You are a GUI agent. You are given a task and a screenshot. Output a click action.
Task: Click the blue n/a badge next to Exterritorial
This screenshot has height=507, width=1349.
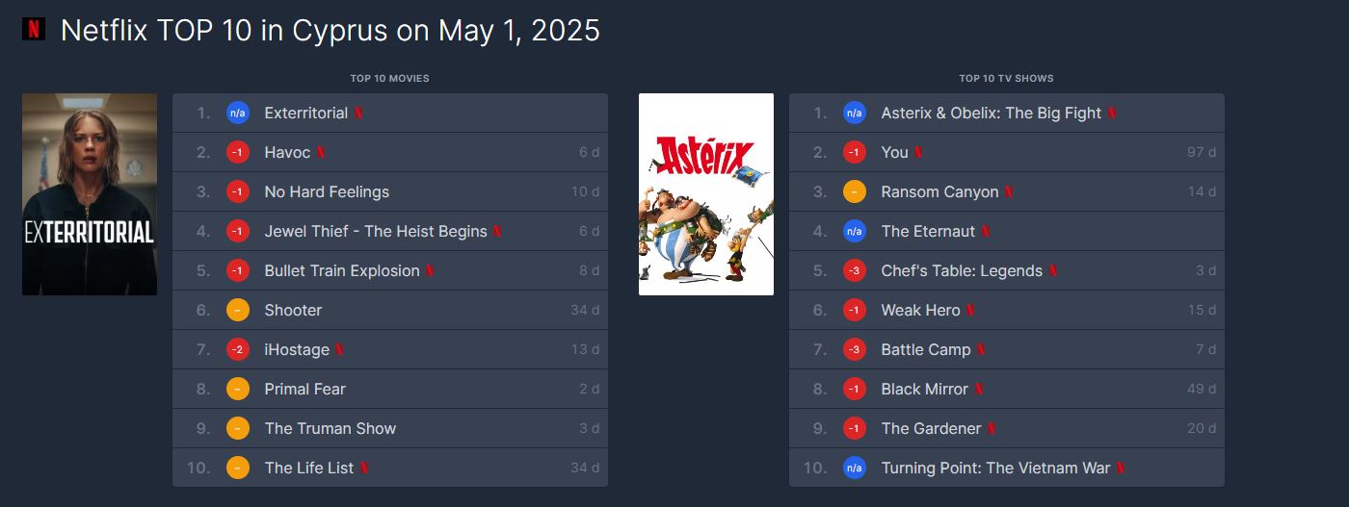238,113
